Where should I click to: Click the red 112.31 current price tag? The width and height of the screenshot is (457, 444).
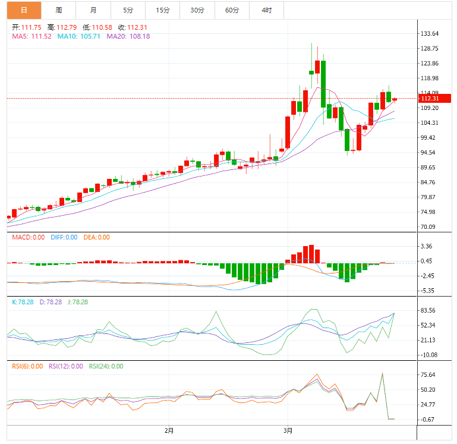pyautogui.click(x=428, y=99)
